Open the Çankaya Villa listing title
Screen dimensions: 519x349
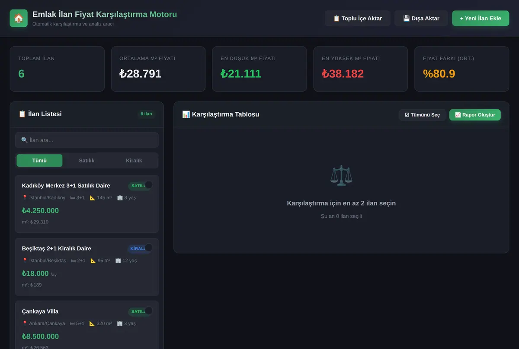(x=40, y=311)
